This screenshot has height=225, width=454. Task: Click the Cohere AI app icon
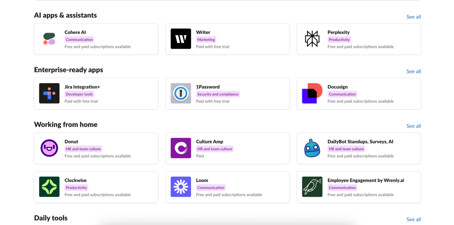(x=49, y=39)
